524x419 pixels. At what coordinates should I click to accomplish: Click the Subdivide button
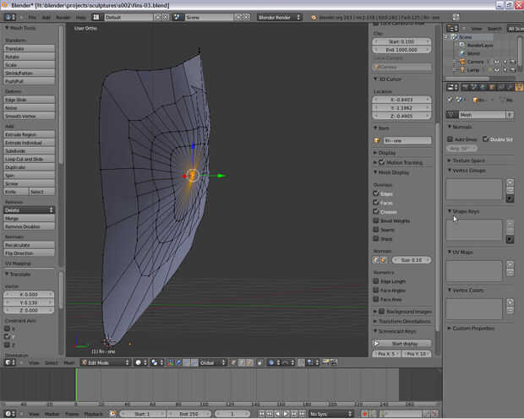[x=30, y=151]
